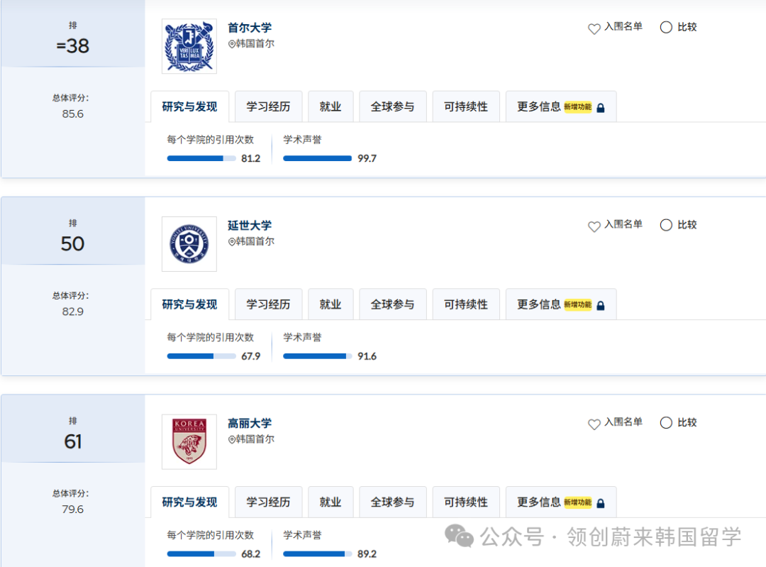Click the Korea University crest logo
Viewport: 766px width, 567px height.
coord(189,441)
